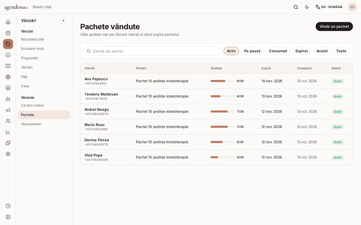Click Ana Popescu's 6/10 sessions progress bar
Viewport: 361px width, 225px height.
(x=222, y=81)
